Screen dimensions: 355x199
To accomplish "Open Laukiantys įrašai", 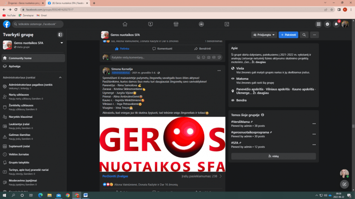I will 33,126.
